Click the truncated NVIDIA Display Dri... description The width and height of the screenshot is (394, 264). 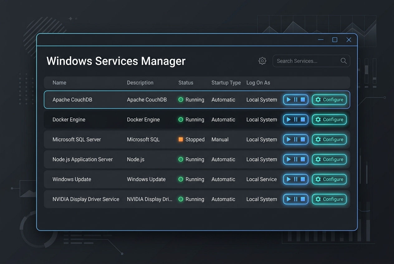(150, 199)
